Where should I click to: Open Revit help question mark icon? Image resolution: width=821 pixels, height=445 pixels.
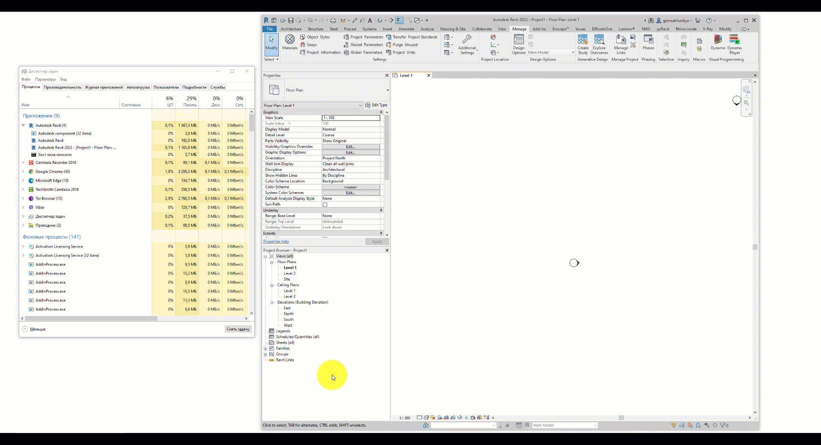(709, 20)
